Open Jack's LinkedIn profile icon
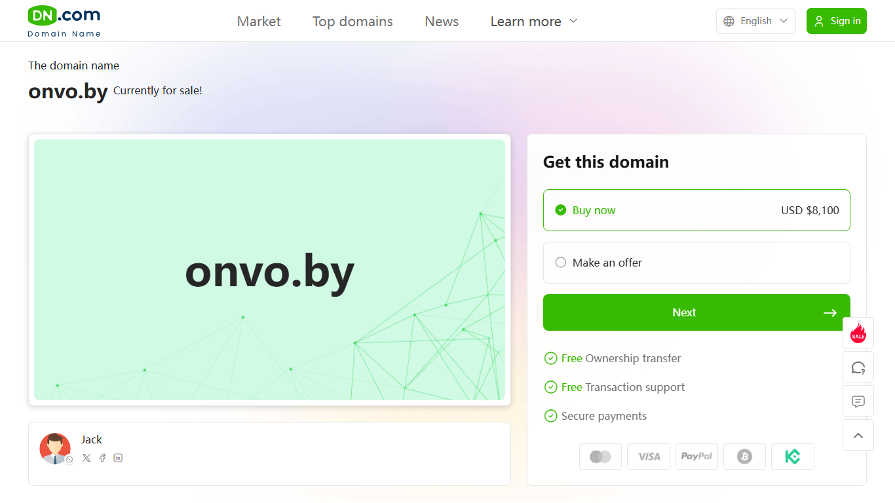Screen dimensions: 895x503 coord(118,458)
